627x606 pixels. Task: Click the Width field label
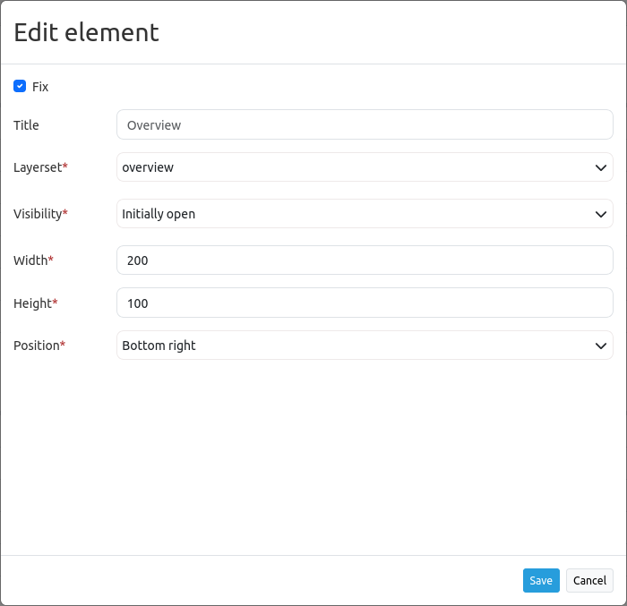[x=30, y=260]
